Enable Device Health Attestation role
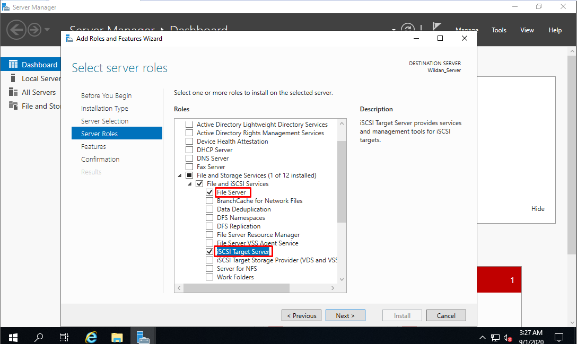 click(189, 142)
